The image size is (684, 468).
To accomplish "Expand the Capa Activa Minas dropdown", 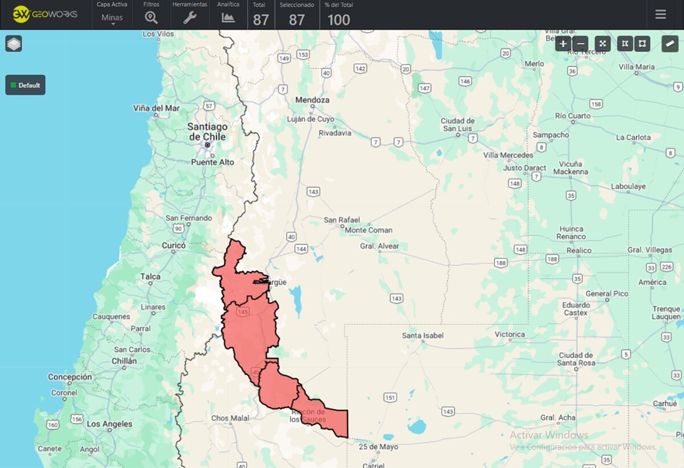I will [x=112, y=18].
